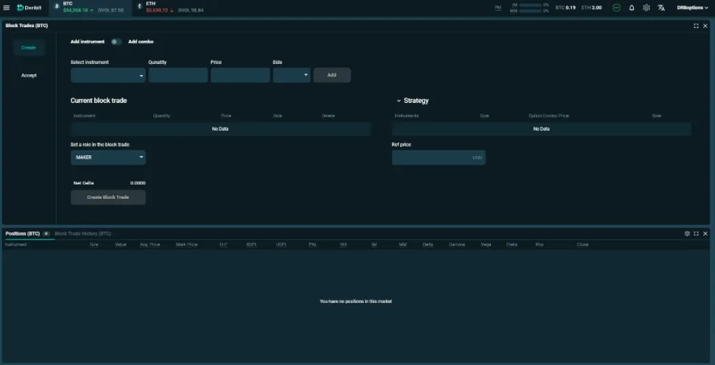Viewport: 715px width, 365px height.
Task: Open the green chat bubble icon
Action: [616, 7]
